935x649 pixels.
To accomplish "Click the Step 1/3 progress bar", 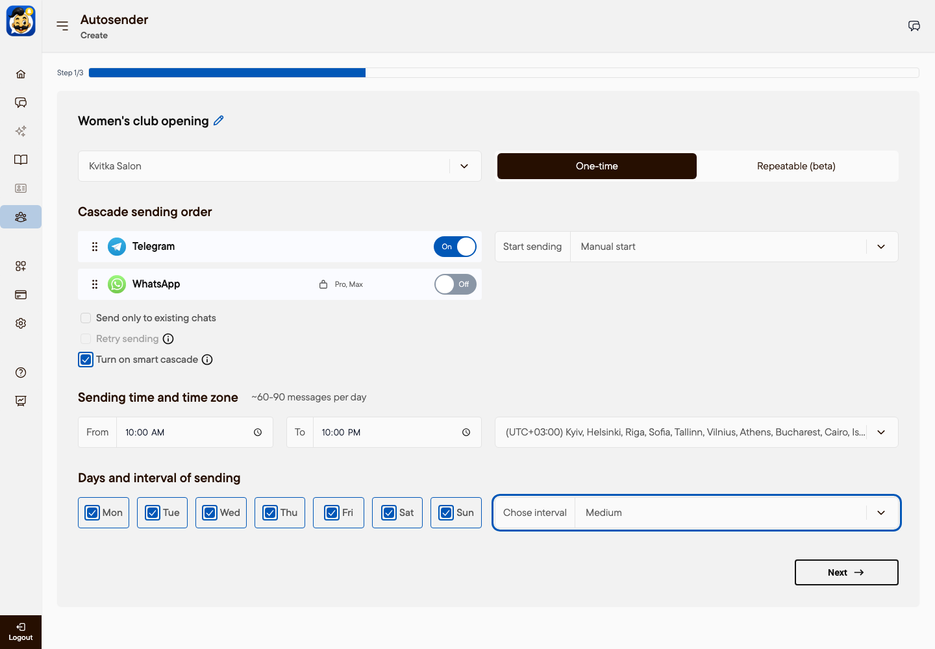I will tap(504, 73).
